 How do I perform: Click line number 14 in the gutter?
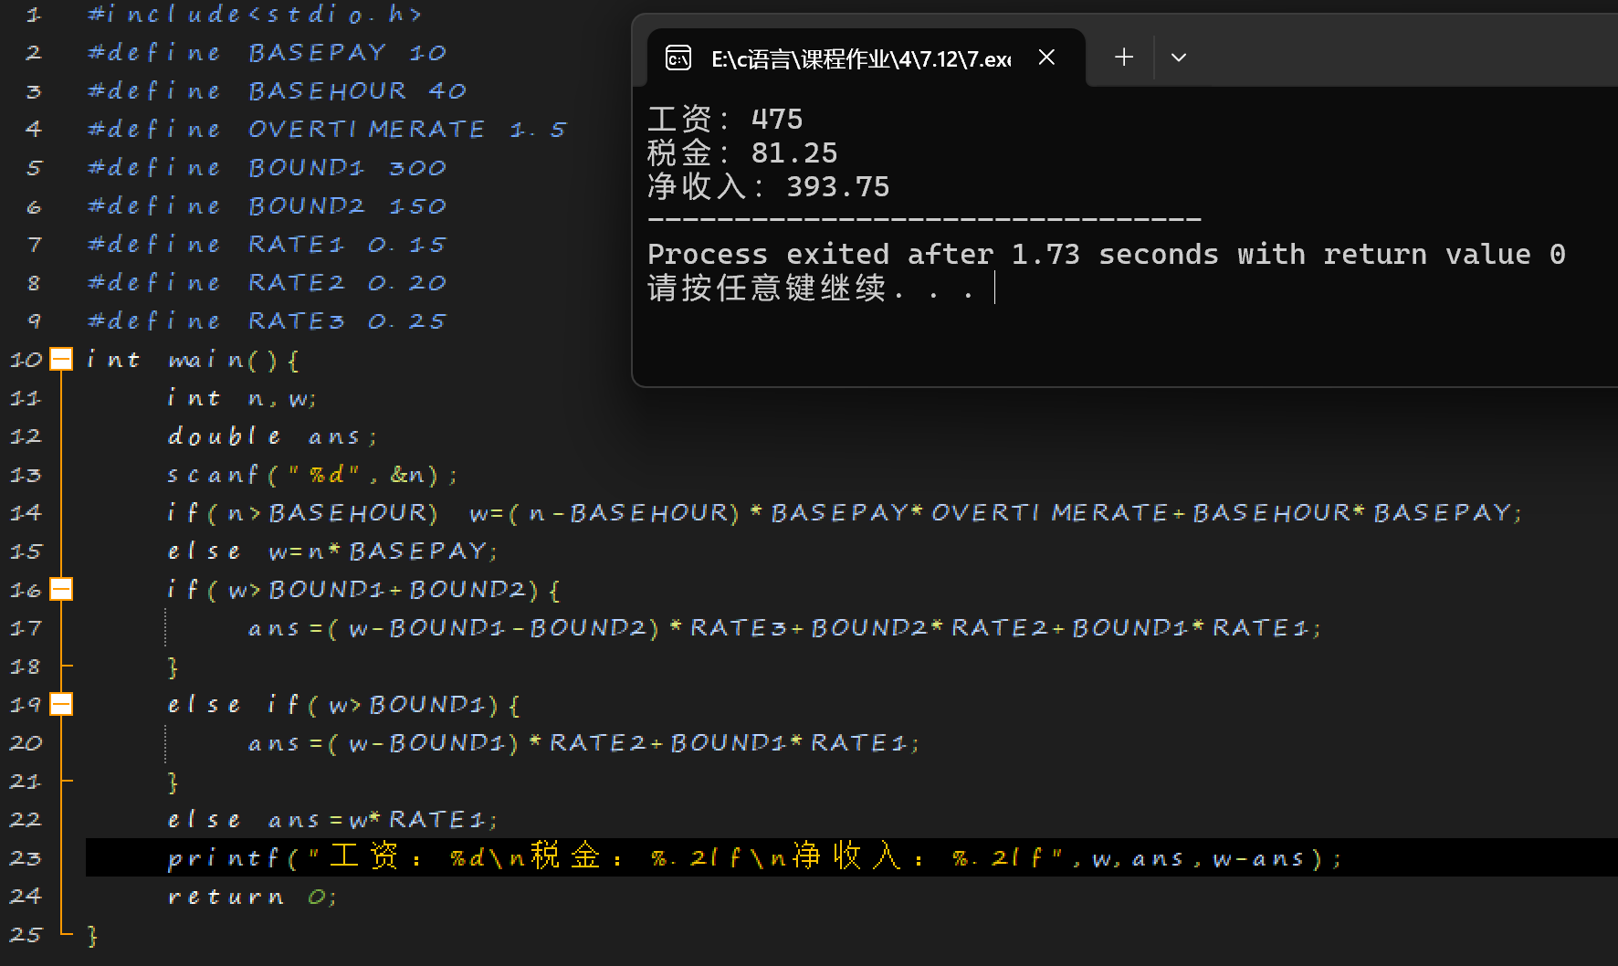[26, 513]
